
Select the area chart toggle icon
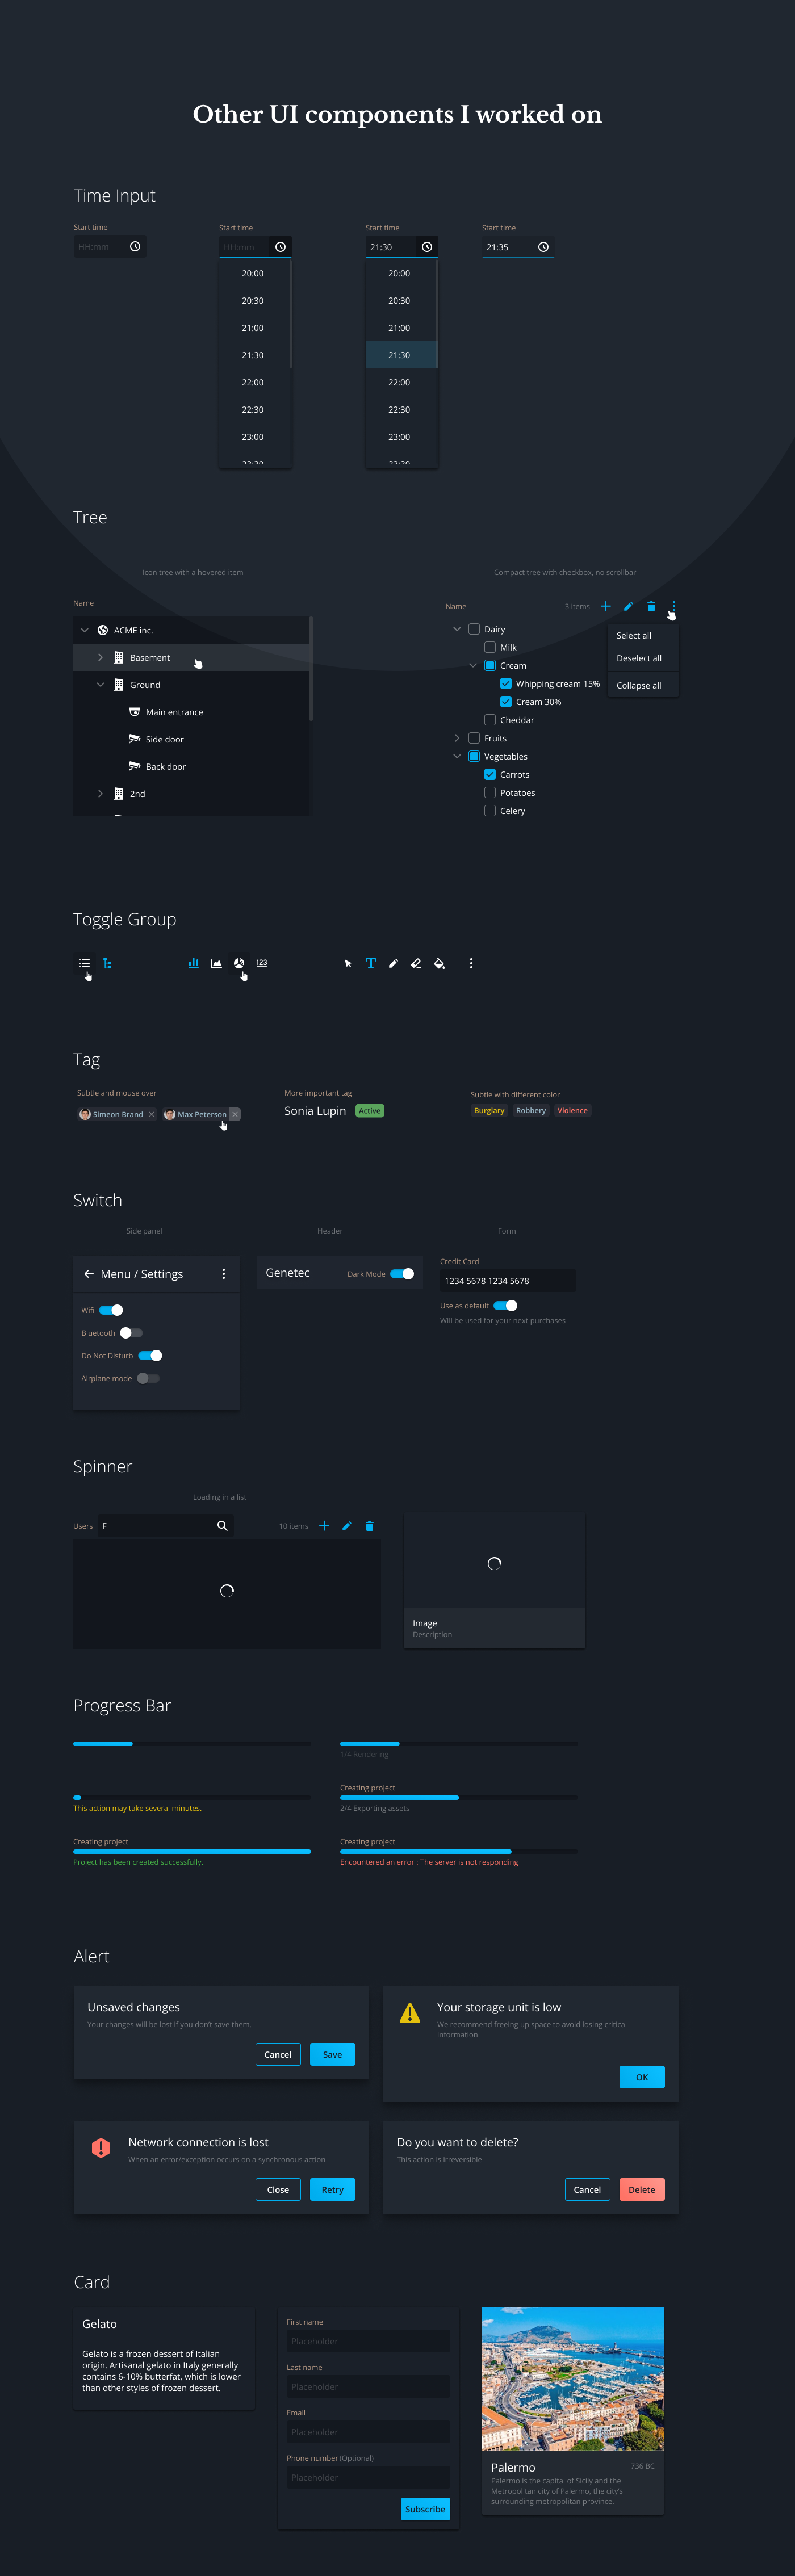pos(216,963)
